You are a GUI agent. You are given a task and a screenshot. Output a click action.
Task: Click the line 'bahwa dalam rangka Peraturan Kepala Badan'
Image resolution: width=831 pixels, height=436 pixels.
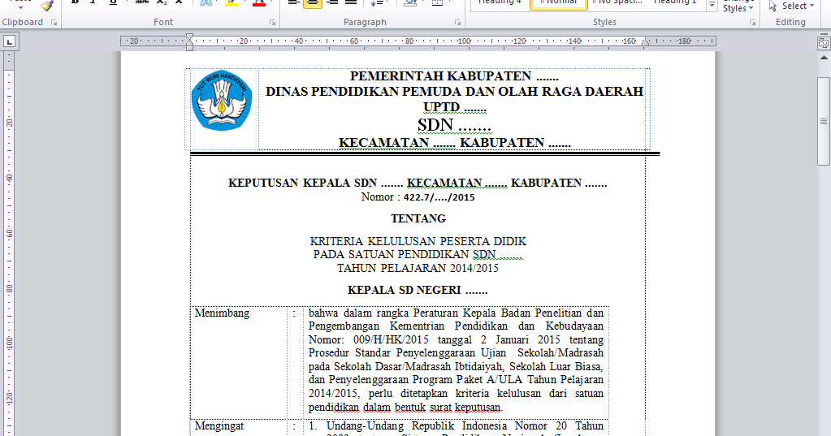coord(456,313)
